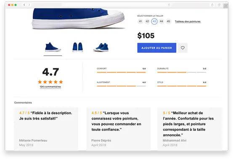Show the angled pair shoes thumbnail
The height and width of the screenshot is (159, 233).
(101, 47)
